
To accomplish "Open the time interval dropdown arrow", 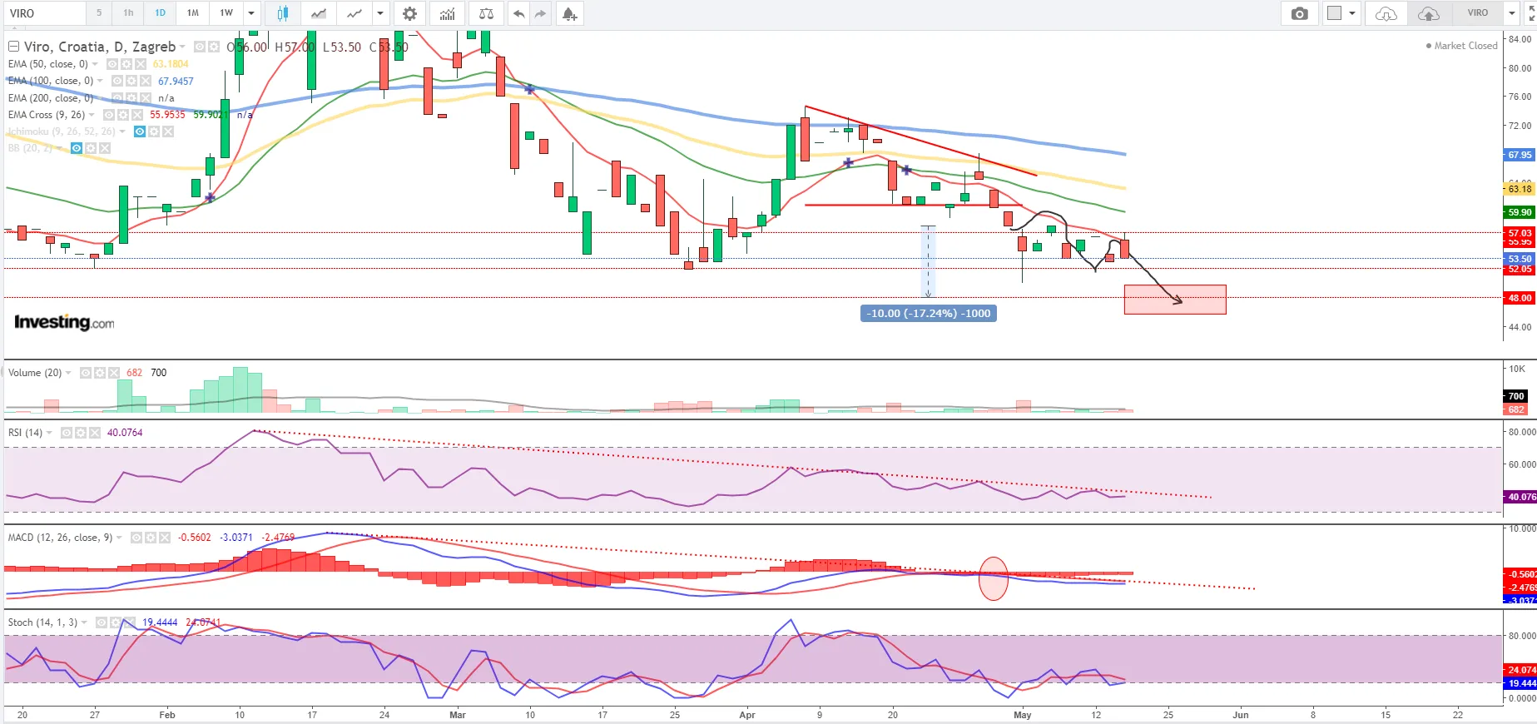I will (250, 13).
